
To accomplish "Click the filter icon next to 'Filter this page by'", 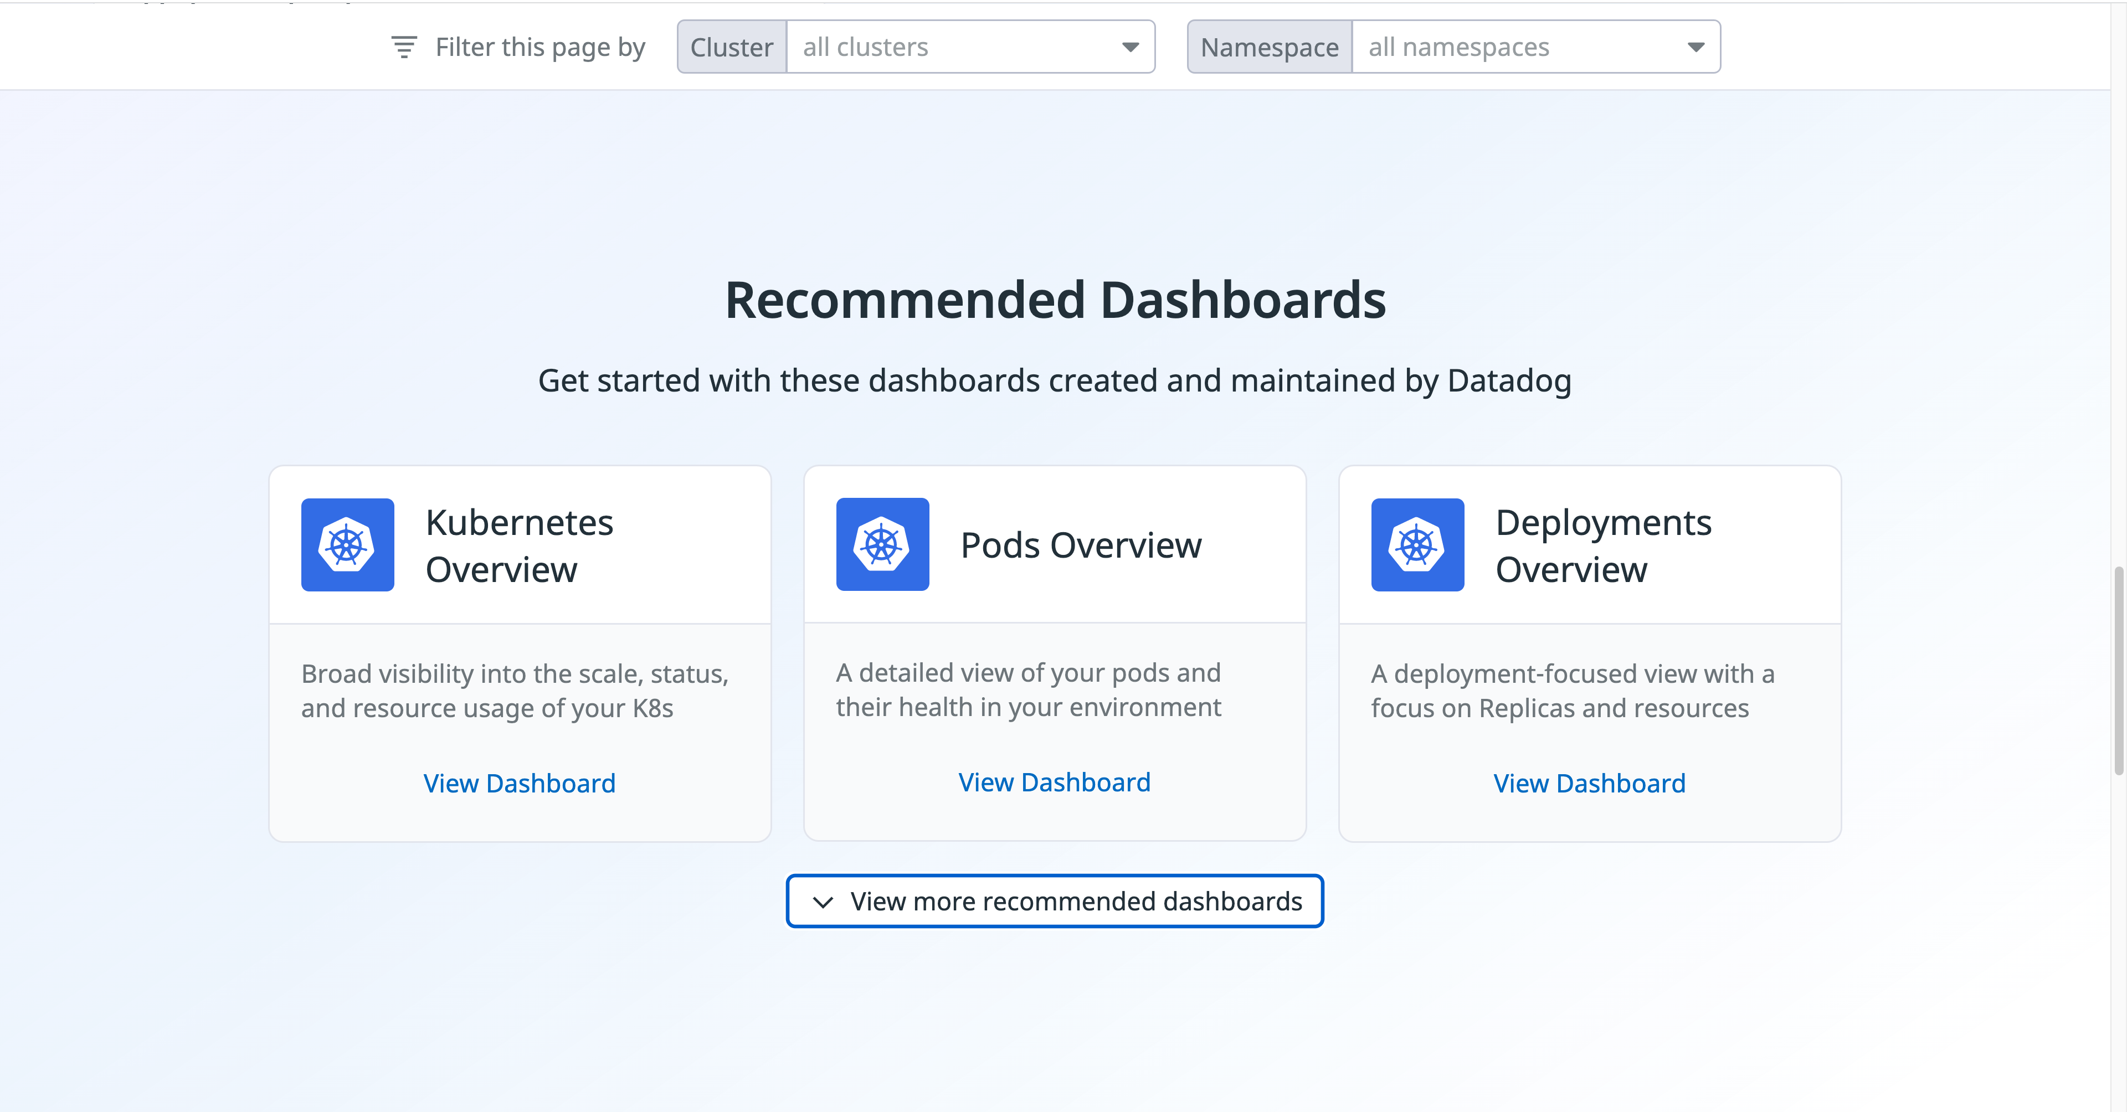I will [x=404, y=46].
